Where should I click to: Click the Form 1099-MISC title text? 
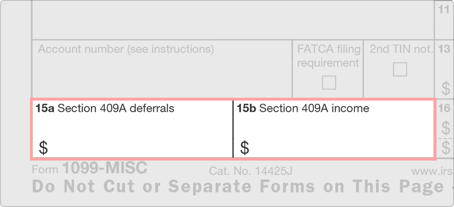(x=90, y=168)
